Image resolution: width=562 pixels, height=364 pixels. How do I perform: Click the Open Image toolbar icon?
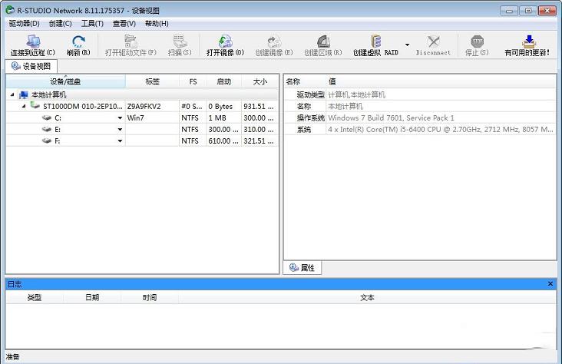(225, 41)
